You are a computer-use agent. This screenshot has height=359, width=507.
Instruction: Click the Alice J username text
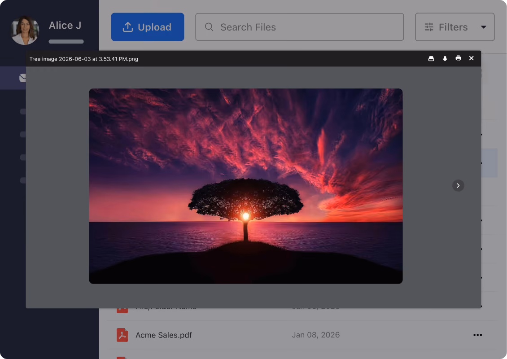point(65,25)
